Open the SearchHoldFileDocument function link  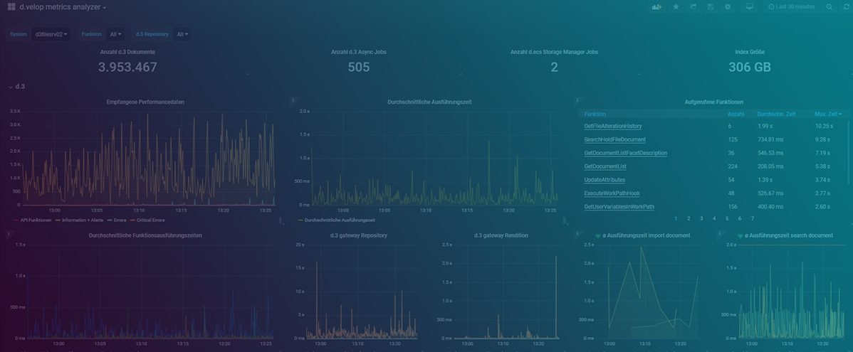click(x=614, y=139)
